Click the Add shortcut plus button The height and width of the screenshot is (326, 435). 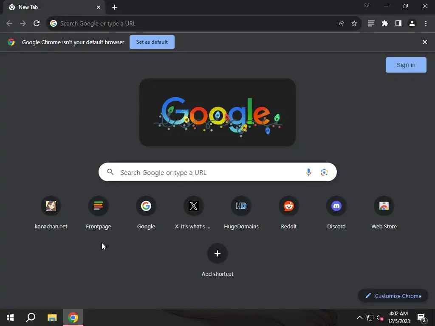tap(217, 253)
